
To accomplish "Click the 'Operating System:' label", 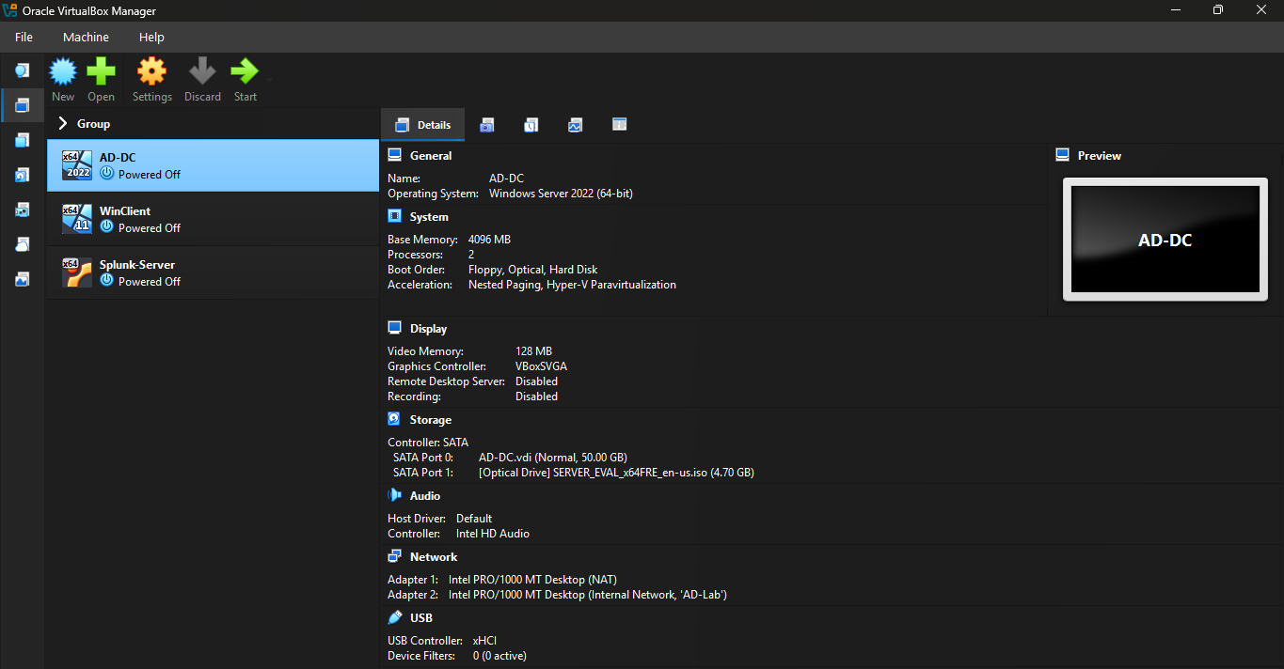I will click(x=433, y=194).
